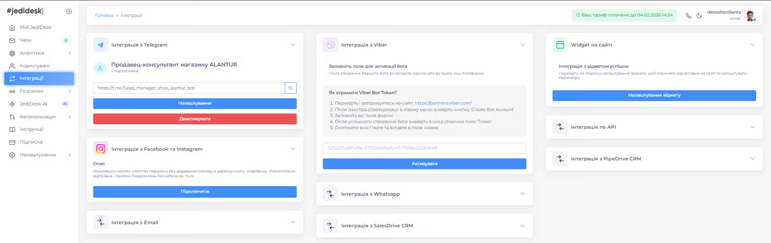Click the Widget на сайті window icon
The width and height of the screenshot is (771, 243).
[x=560, y=45]
